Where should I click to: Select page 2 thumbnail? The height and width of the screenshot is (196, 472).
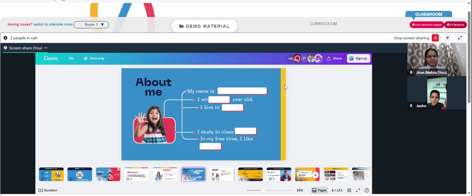coord(80,174)
